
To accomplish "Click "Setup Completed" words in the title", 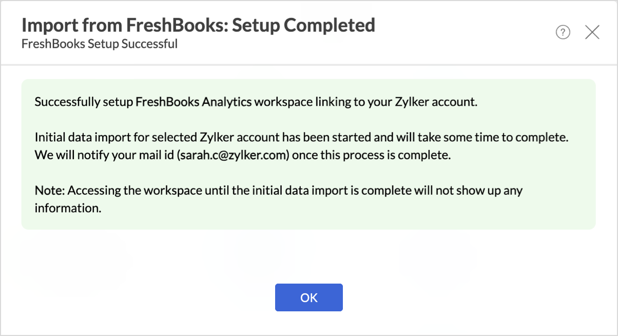I will [x=303, y=25].
